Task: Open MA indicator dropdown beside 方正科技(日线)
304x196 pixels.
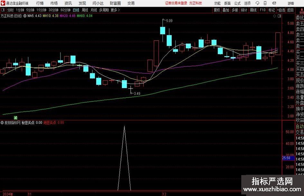Action: click(x=25, y=16)
